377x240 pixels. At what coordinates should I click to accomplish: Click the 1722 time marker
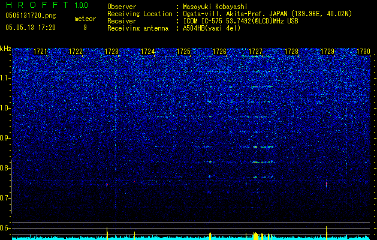(x=76, y=52)
